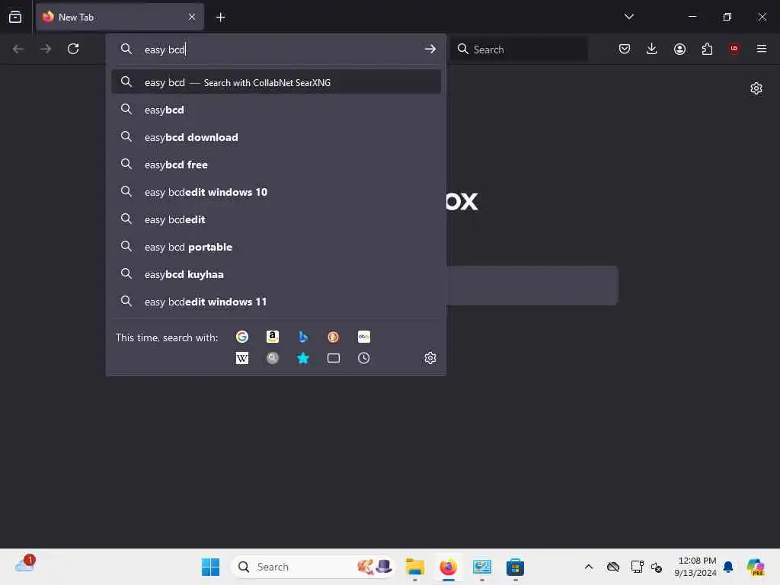Close the New Tab tab
The height and width of the screenshot is (585, 780).
(x=192, y=17)
